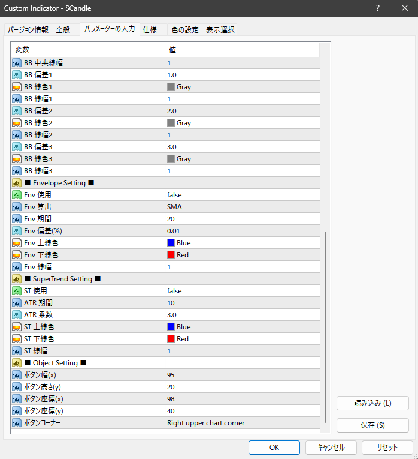Click the Env 偏差(%) value 0.01
Viewport: 418px width, 459px height.
242,231
